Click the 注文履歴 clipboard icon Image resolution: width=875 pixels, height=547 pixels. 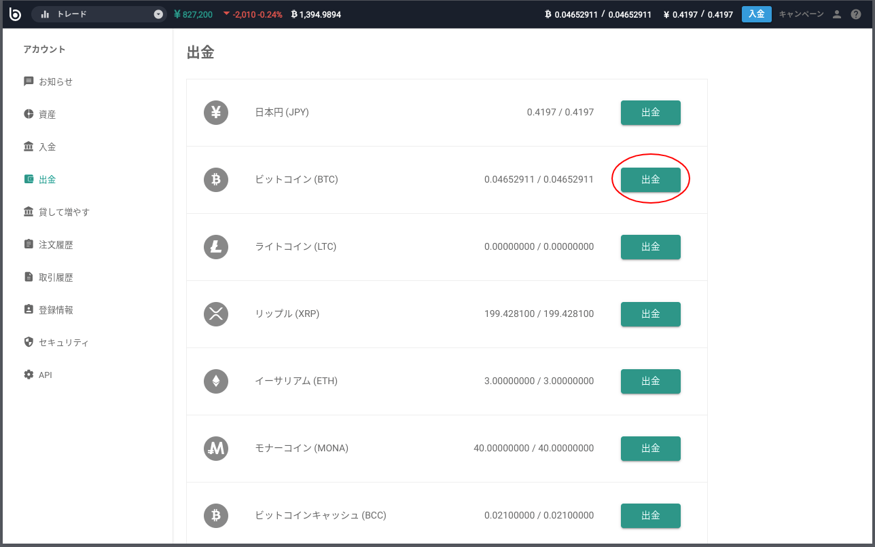pos(29,244)
